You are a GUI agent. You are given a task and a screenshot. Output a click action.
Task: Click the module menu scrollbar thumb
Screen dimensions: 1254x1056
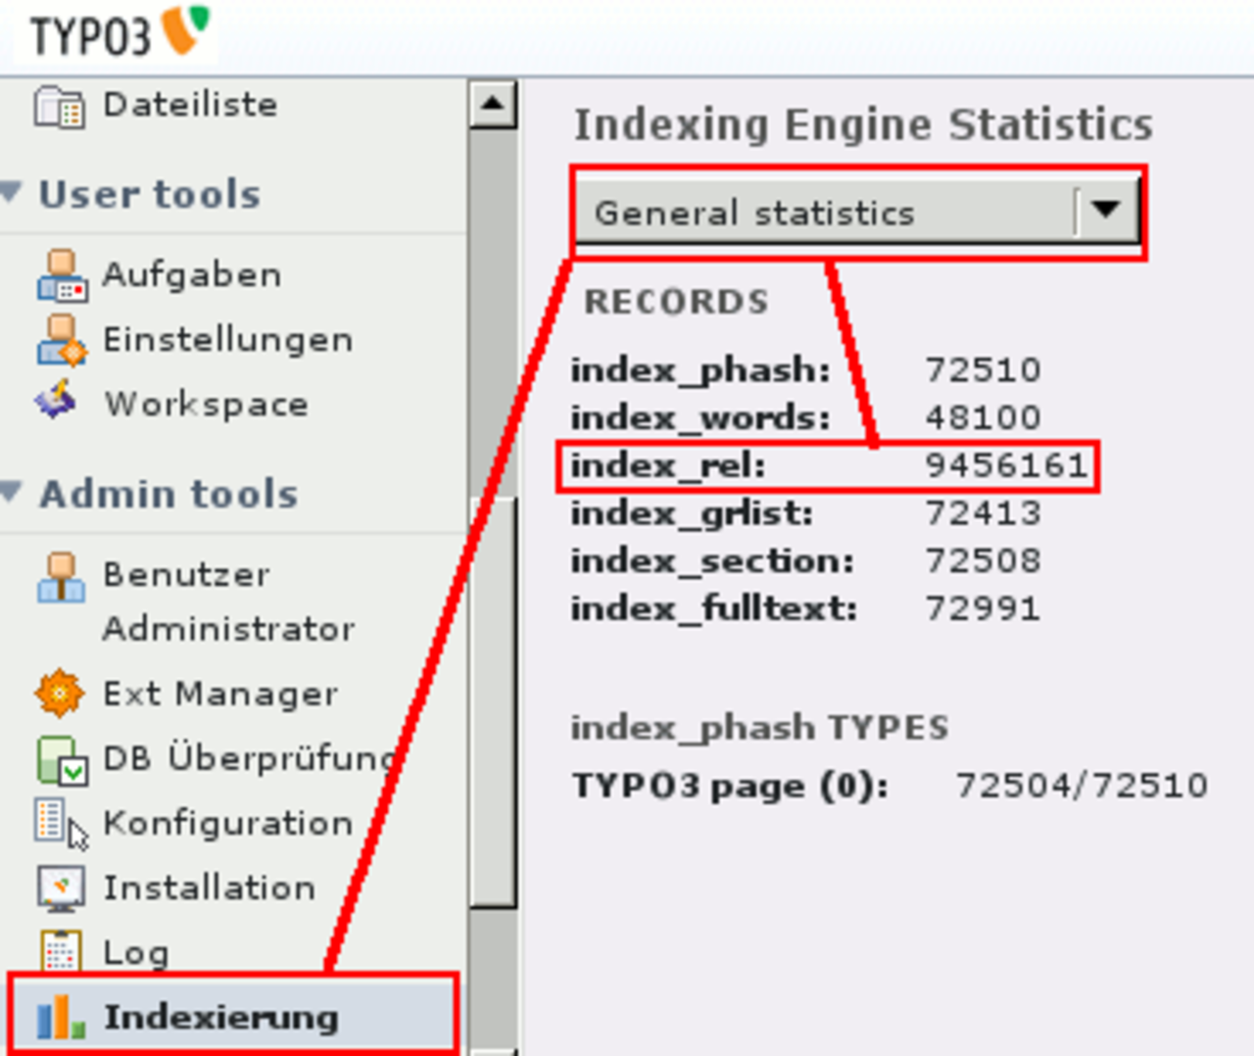click(492, 702)
